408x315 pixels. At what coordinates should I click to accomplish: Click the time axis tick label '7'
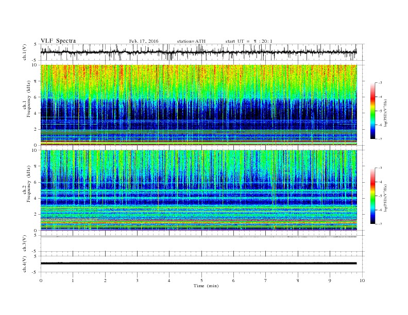click(266, 281)
